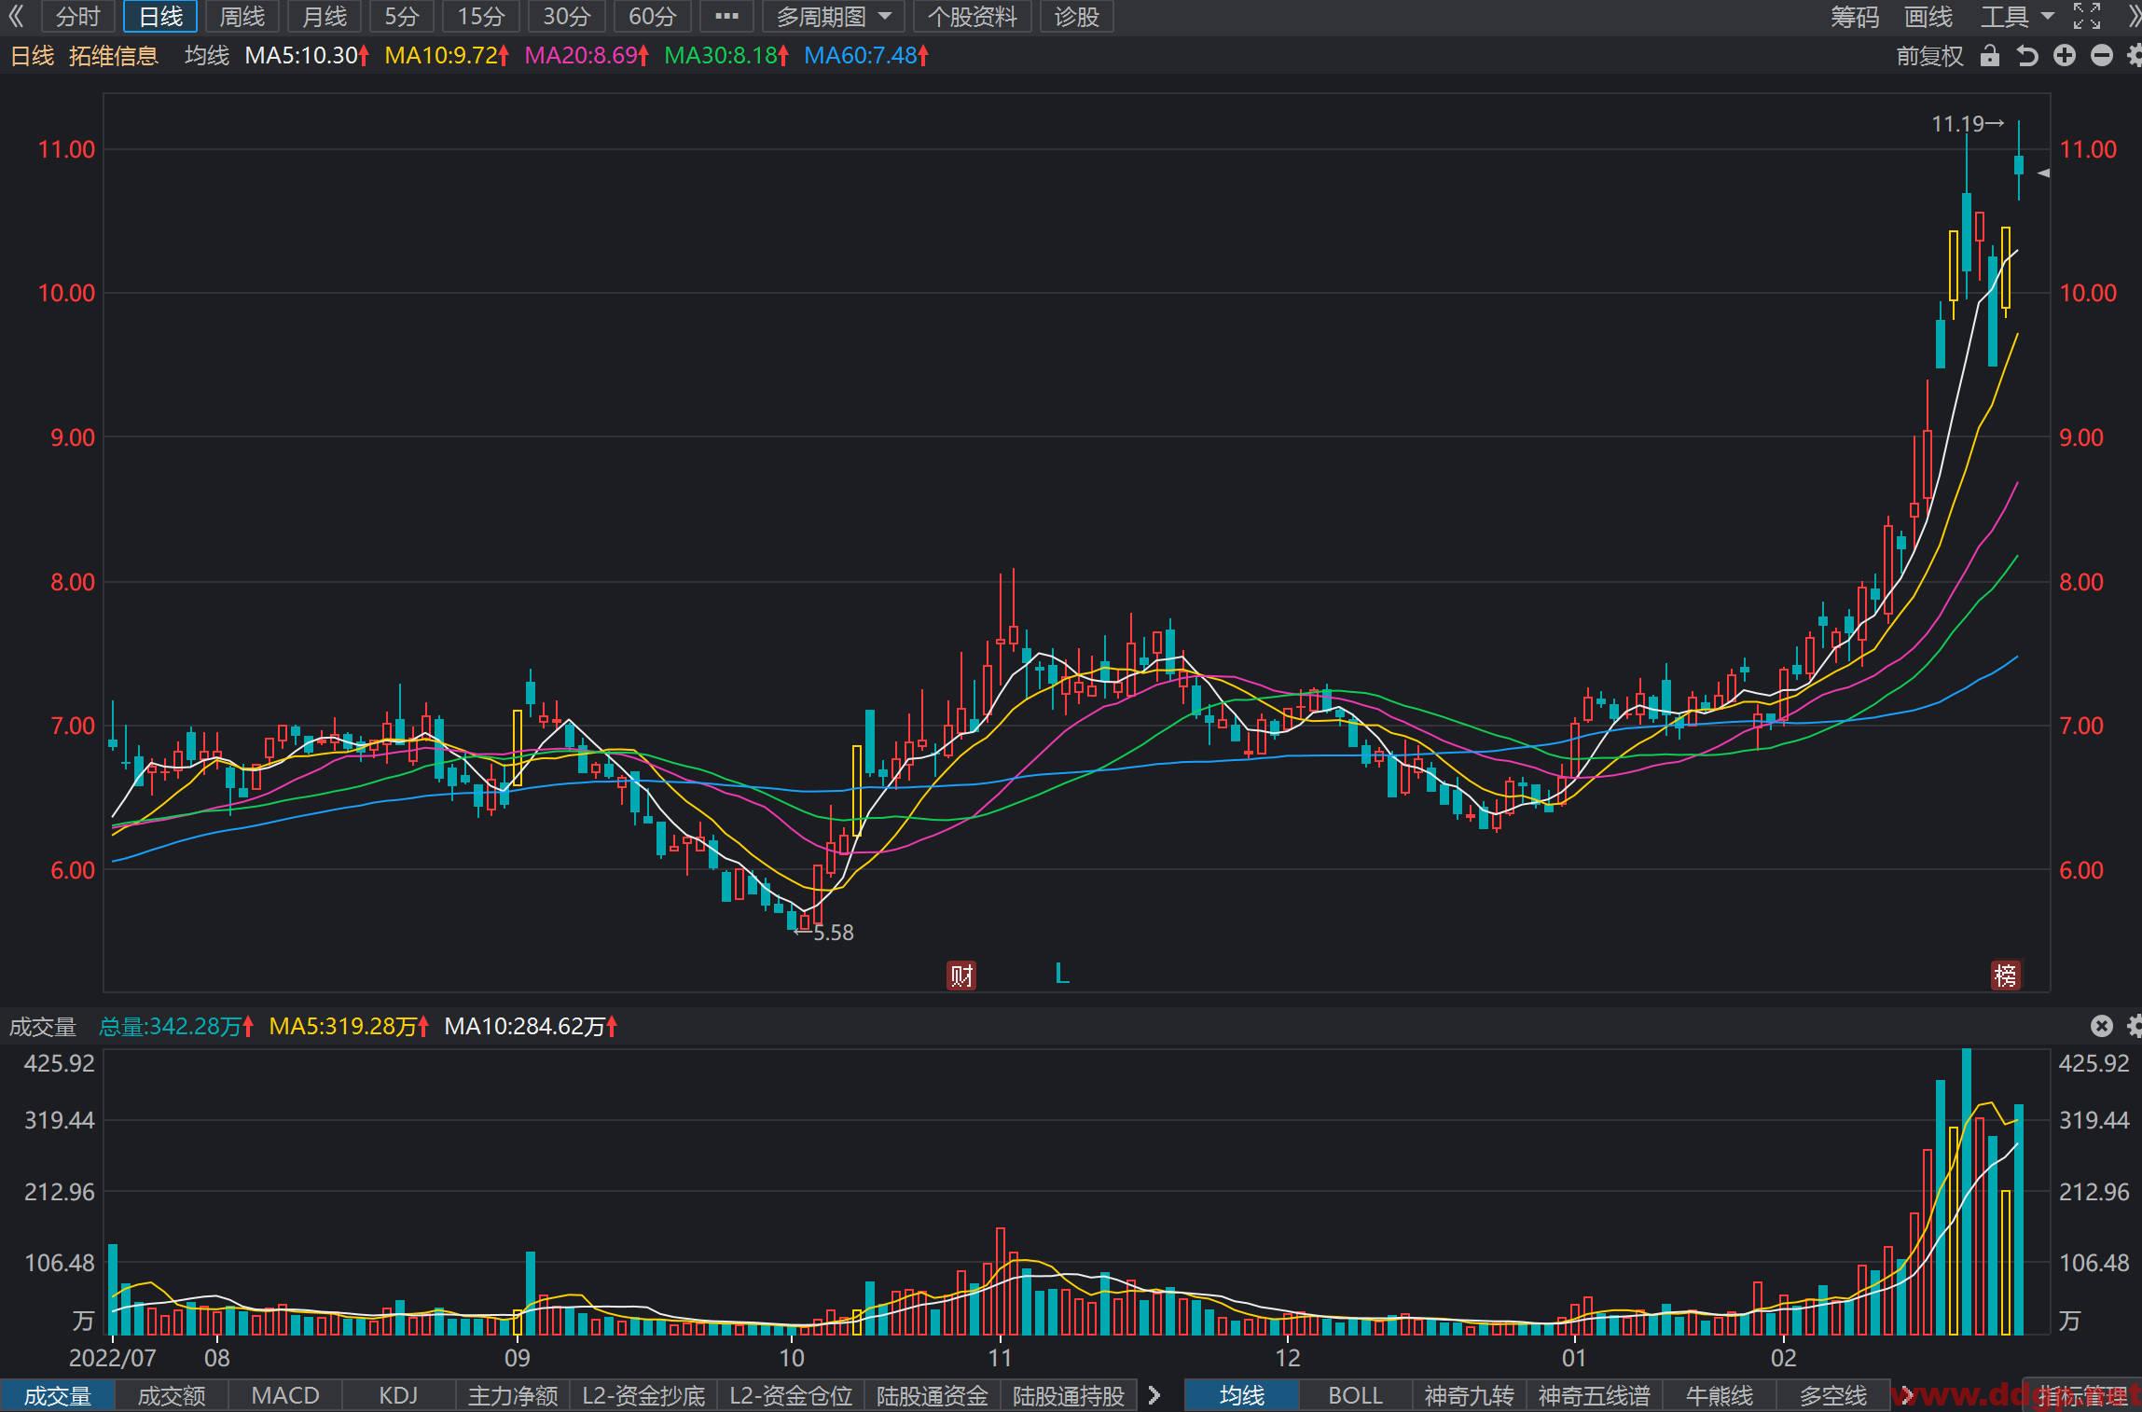The width and height of the screenshot is (2142, 1412).
Task: Click the 11.19 high price label
Action: pyautogui.click(x=1967, y=124)
